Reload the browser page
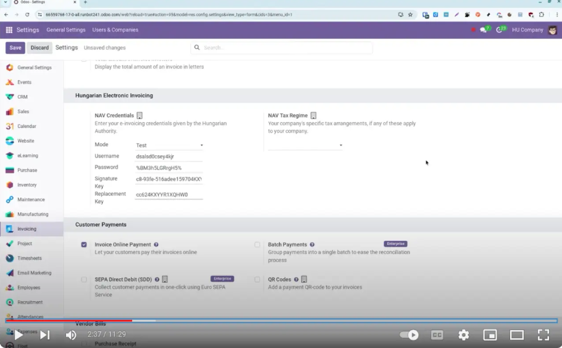562x348 pixels. pos(27,15)
